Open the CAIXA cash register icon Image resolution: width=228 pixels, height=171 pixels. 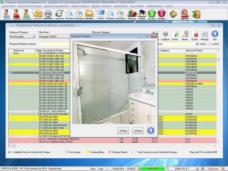coord(142,14)
